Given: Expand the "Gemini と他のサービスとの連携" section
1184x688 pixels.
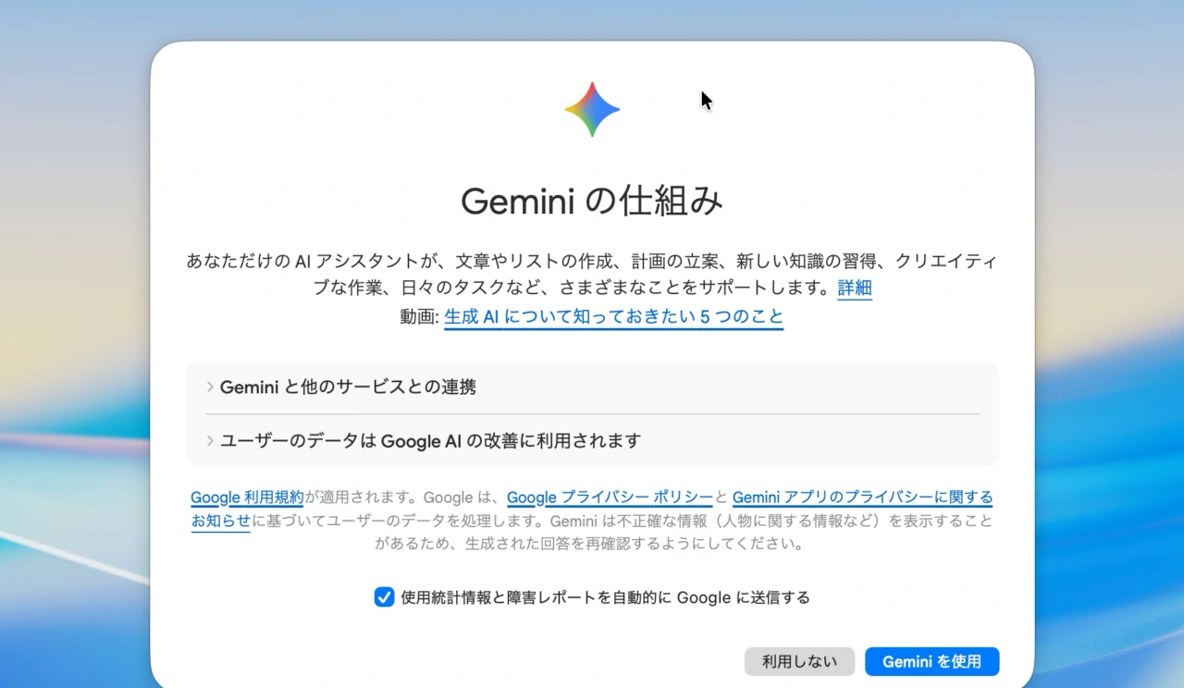Looking at the screenshot, I should click(347, 387).
